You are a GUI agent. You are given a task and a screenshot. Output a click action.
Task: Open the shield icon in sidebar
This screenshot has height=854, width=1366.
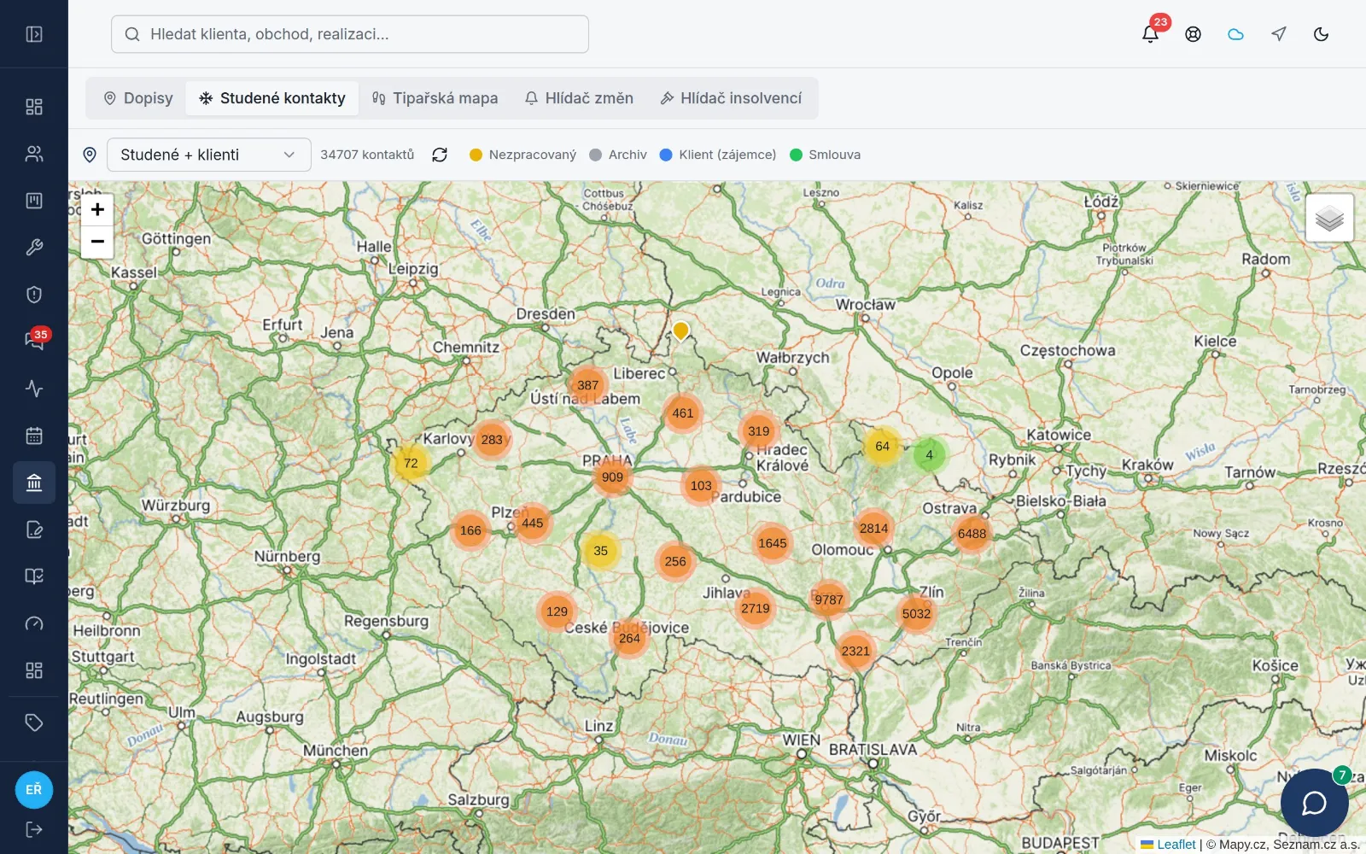[x=34, y=295]
